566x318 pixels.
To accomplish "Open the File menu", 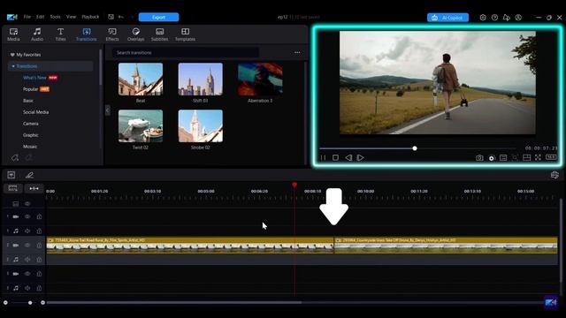I will (x=27, y=17).
